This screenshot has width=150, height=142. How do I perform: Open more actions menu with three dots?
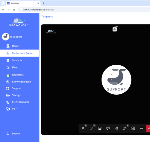[x=141, y=128]
